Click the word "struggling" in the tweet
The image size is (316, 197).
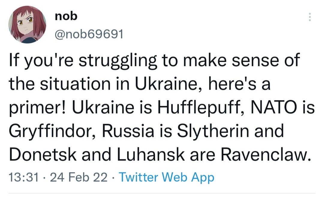tap(118, 61)
